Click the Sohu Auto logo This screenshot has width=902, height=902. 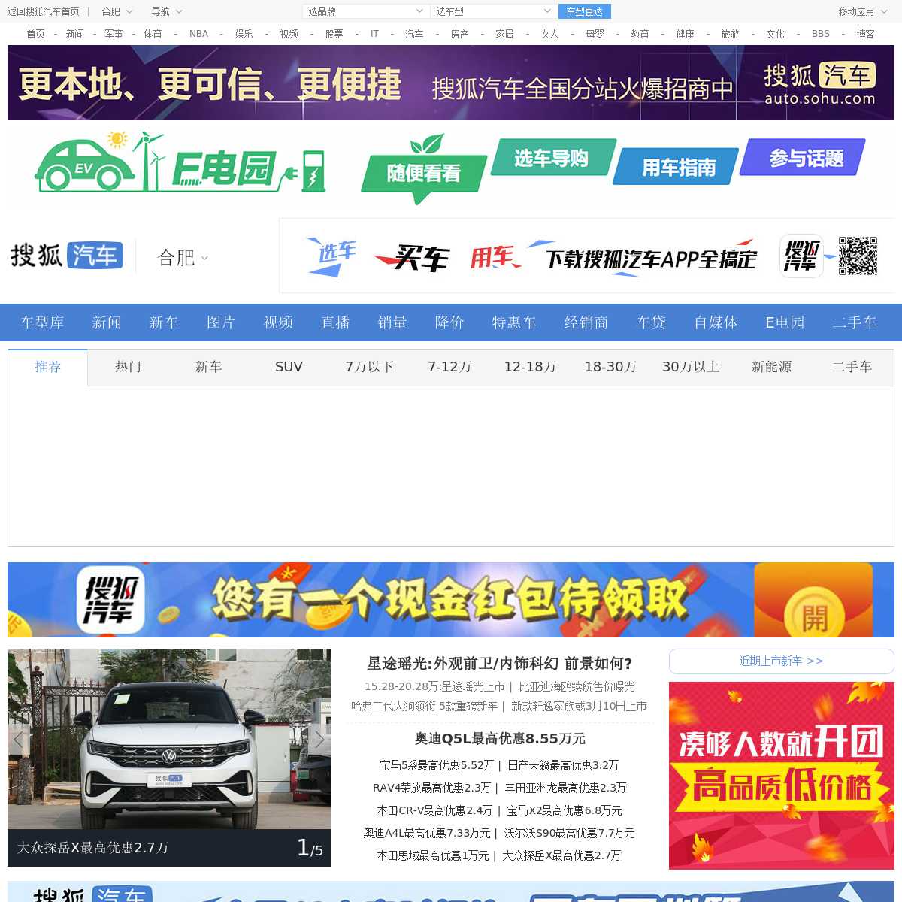(x=66, y=256)
